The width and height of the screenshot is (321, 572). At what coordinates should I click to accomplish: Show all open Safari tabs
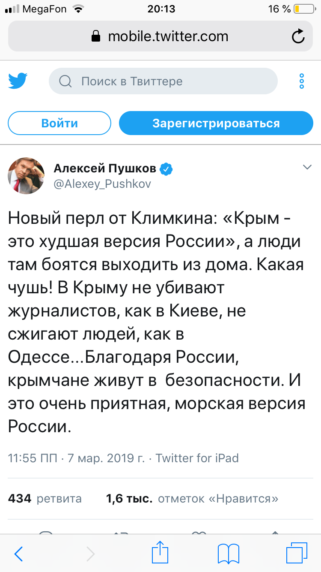(297, 554)
